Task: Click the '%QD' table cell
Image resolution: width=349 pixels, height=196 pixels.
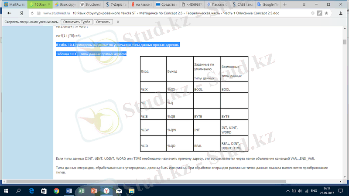Action: pos(180,144)
